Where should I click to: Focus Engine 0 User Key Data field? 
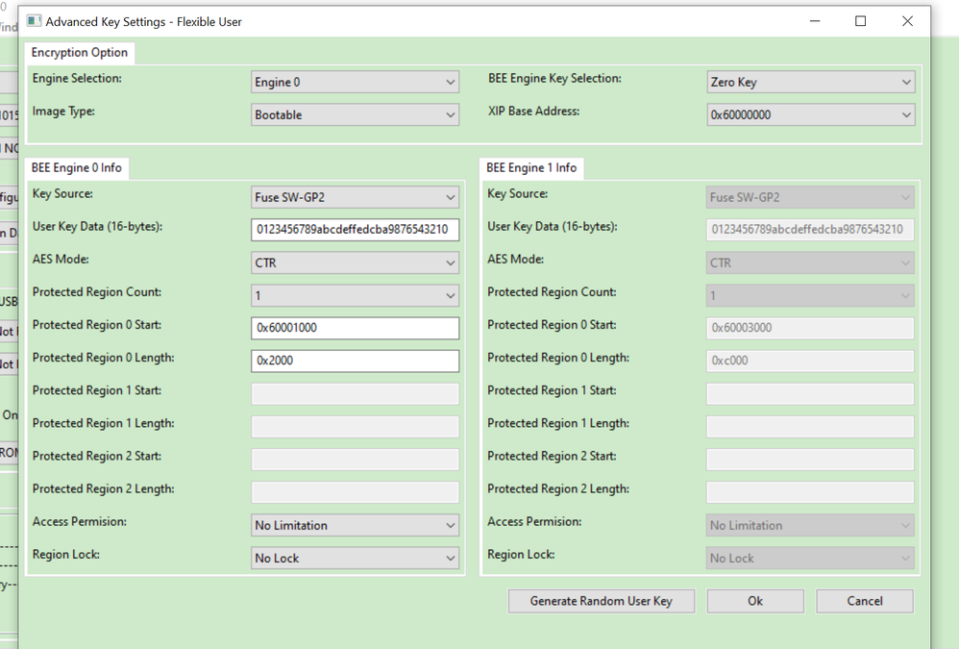pos(355,230)
